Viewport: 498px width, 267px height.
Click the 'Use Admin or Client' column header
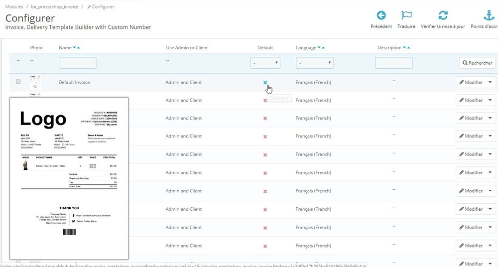tap(187, 48)
